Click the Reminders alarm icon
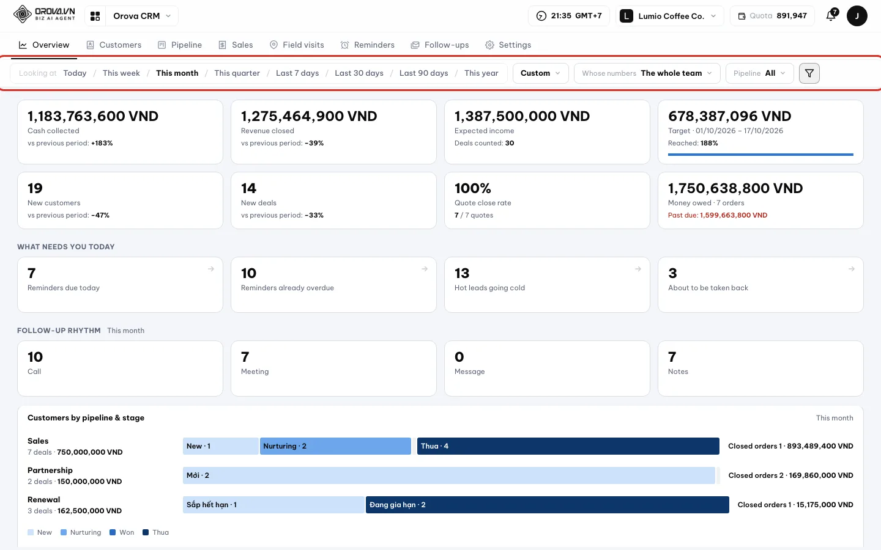The width and height of the screenshot is (881, 550). pyautogui.click(x=345, y=45)
